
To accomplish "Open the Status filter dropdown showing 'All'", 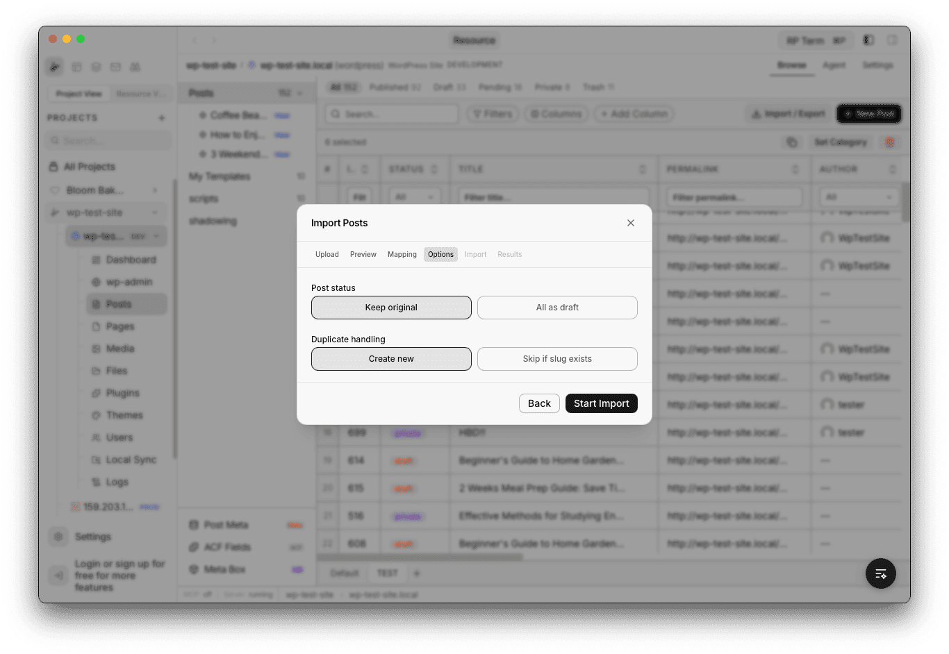I will click(414, 196).
